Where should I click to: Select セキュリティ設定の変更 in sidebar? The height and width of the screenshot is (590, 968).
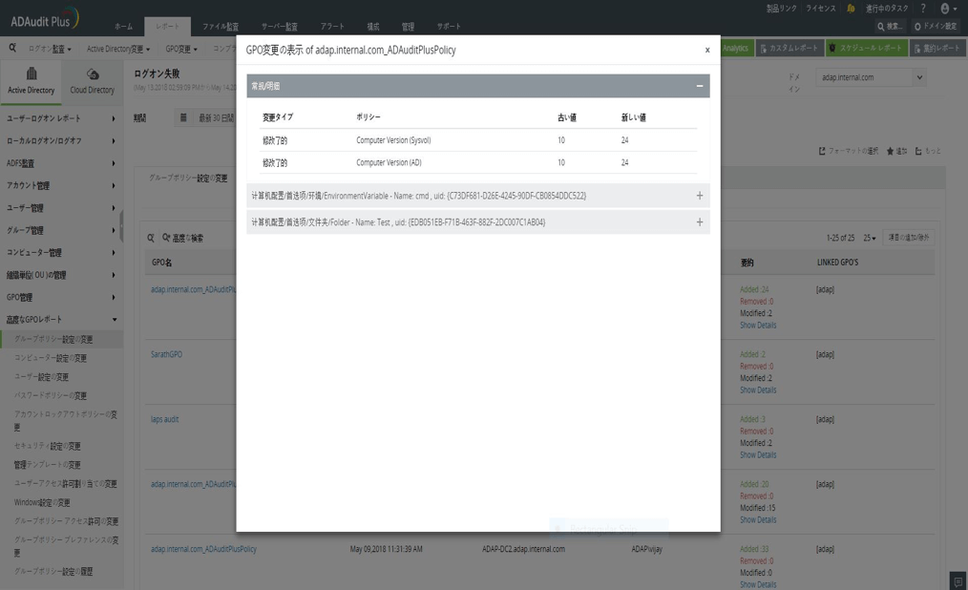[x=48, y=446]
